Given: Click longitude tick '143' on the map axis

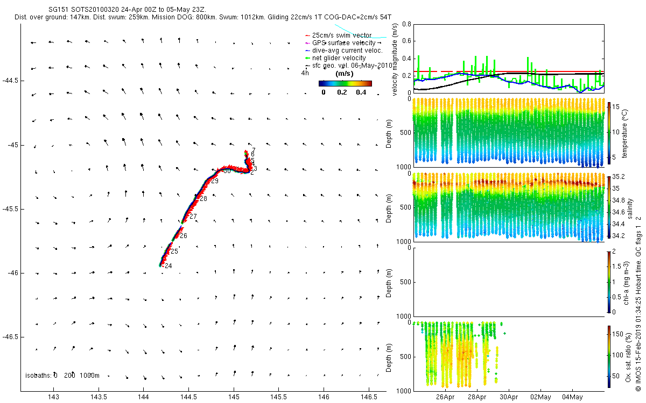Looking at the screenshot, I should coord(53,397).
